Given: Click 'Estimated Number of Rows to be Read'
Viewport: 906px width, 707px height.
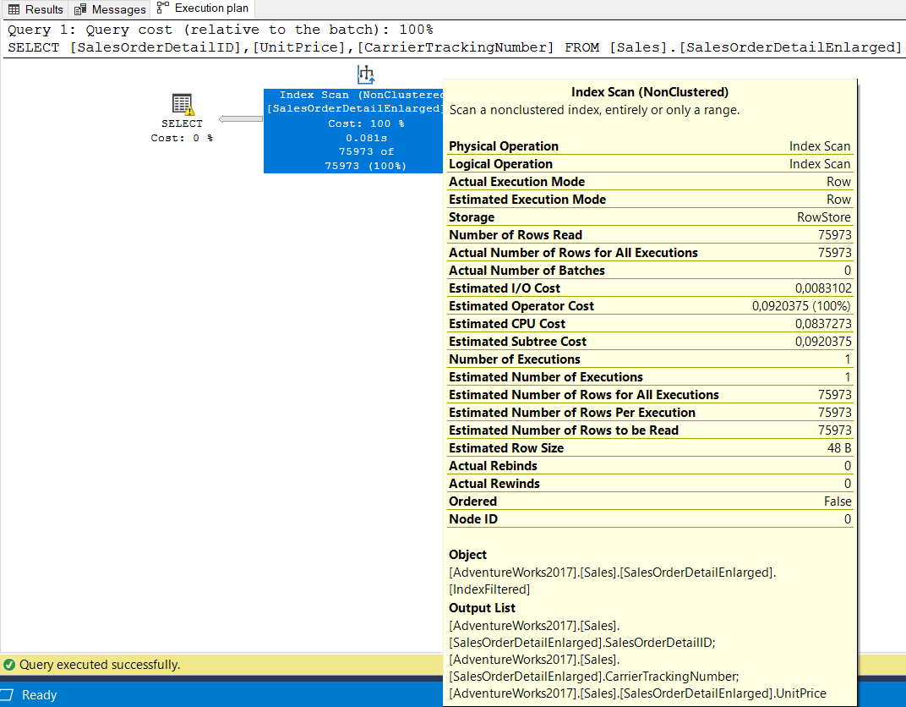Looking at the screenshot, I should pyautogui.click(x=650, y=430).
